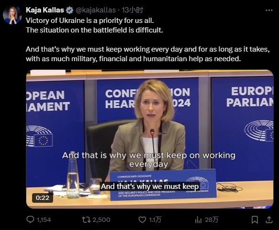Click the video caption subtitle text
The image size is (279, 230).
150,186
